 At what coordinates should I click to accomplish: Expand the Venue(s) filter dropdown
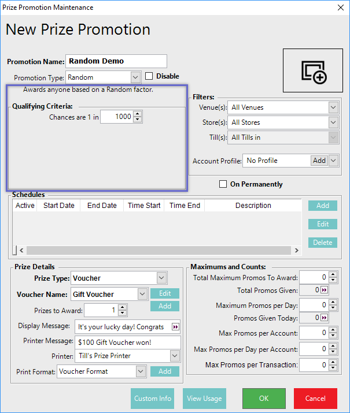pos(333,107)
